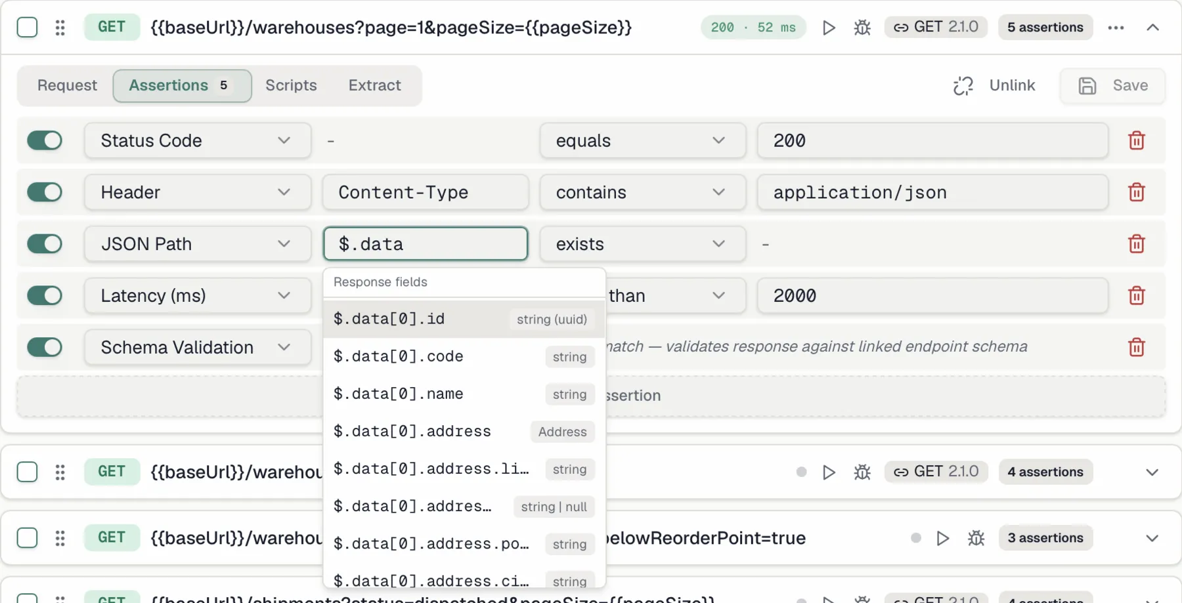Viewport: 1182px width, 603px height.
Task: Debug the request with 4 assertions
Action: pyautogui.click(x=862, y=472)
